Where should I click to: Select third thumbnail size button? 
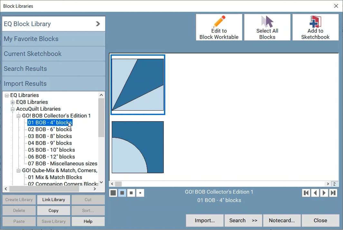(x=131, y=193)
